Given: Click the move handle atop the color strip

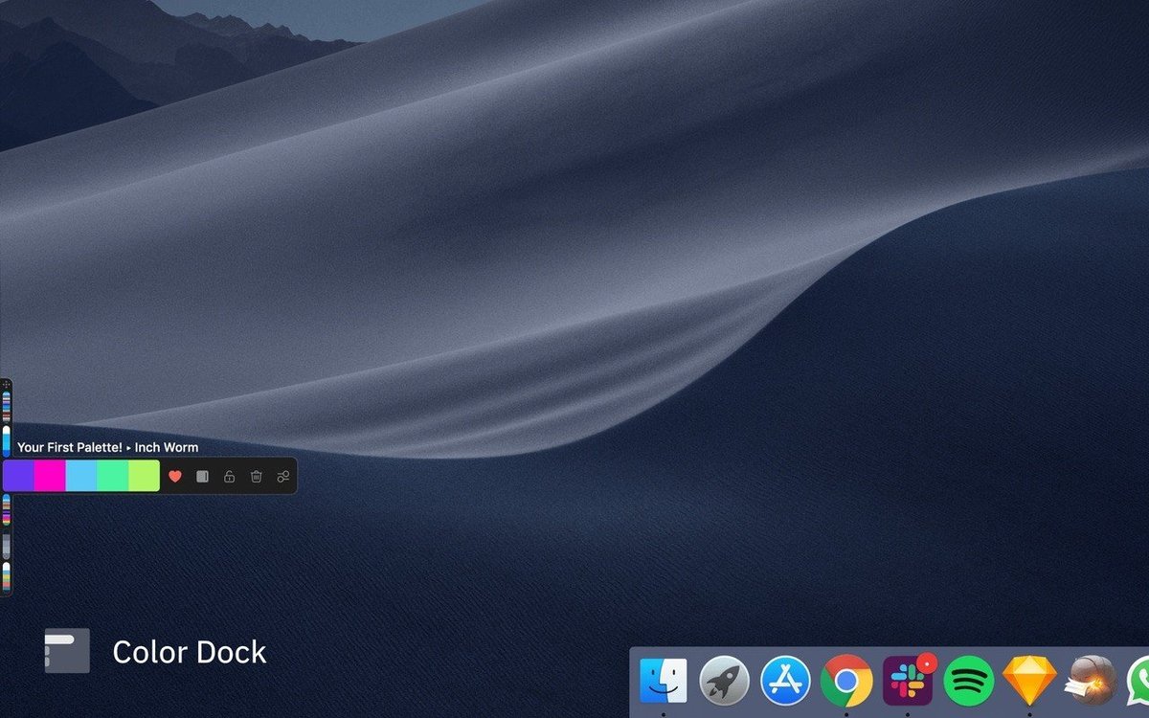Looking at the screenshot, I should click(x=6, y=385).
